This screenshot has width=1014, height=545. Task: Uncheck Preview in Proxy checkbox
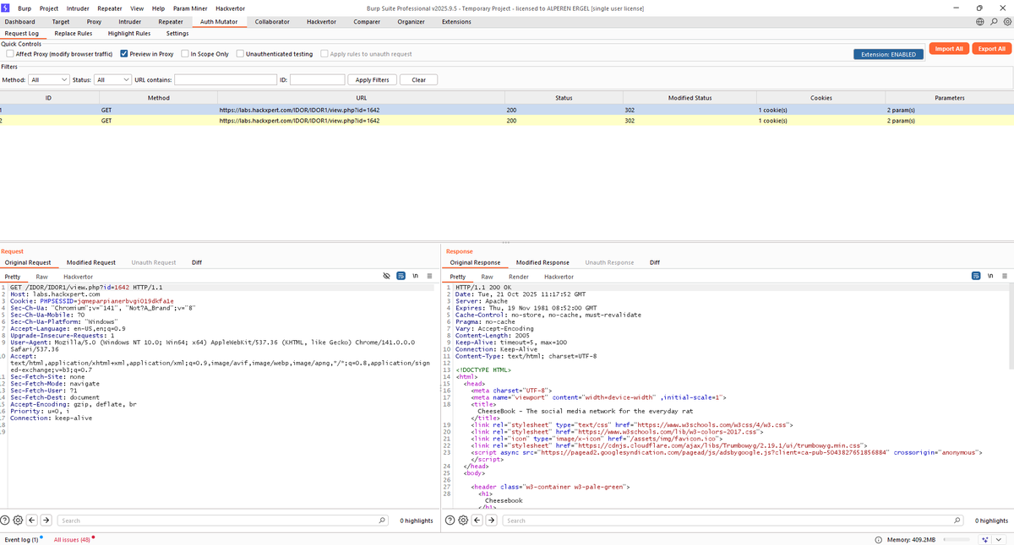pyautogui.click(x=124, y=54)
